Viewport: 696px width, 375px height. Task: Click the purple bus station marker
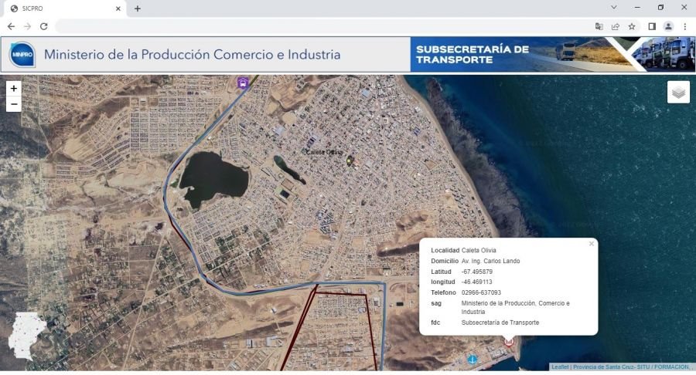pyautogui.click(x=242, y=83)
